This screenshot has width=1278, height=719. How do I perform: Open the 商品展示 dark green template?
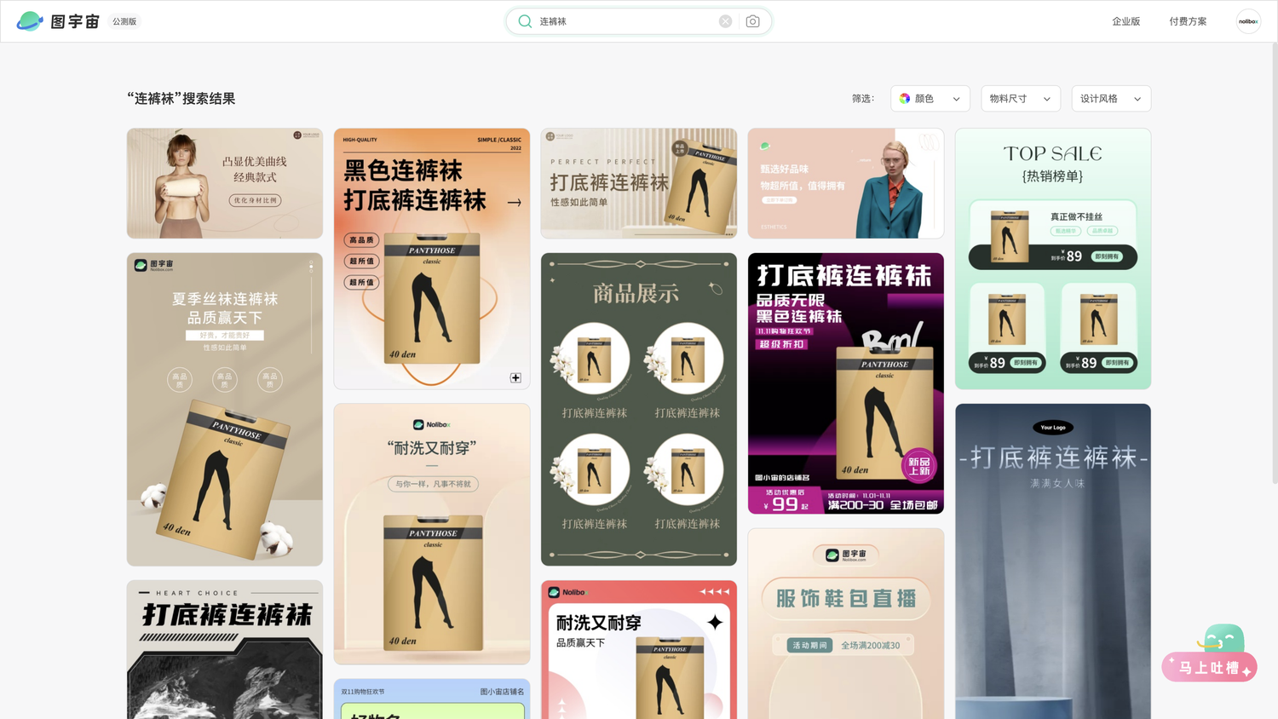[x=639, y=409]
